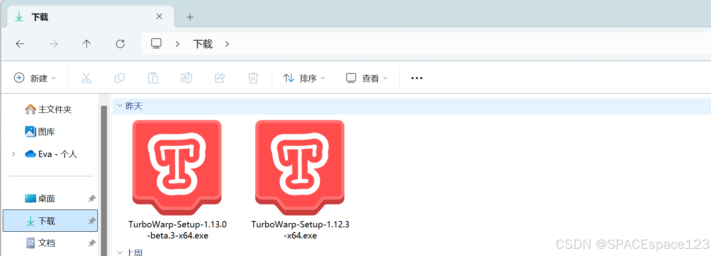Expand chevron after 下载 breadcrumb
711x256 pixels.
pos(227,44)
